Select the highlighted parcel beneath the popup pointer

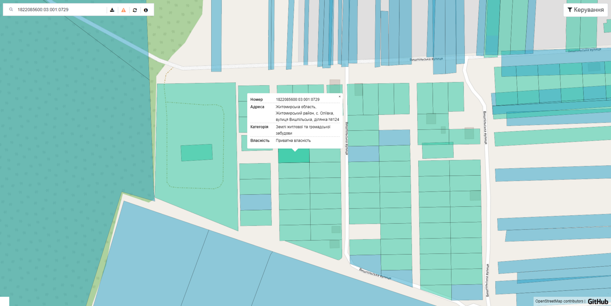(x=293, y=156)
